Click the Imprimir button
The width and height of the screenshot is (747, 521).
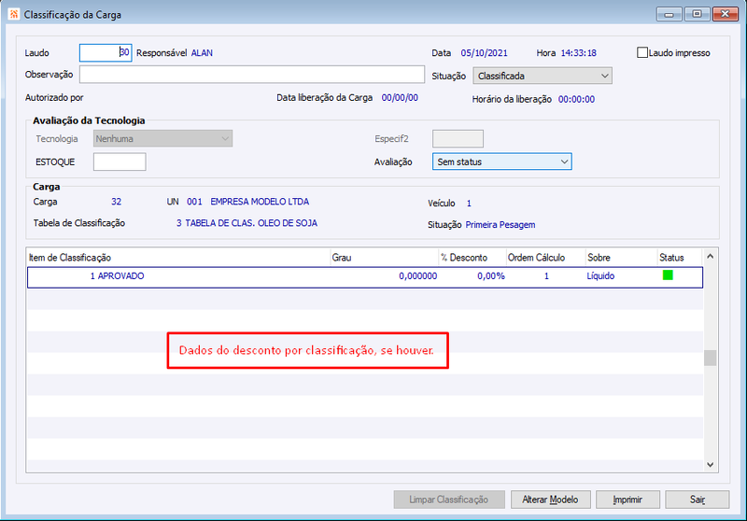pos(627,500)
